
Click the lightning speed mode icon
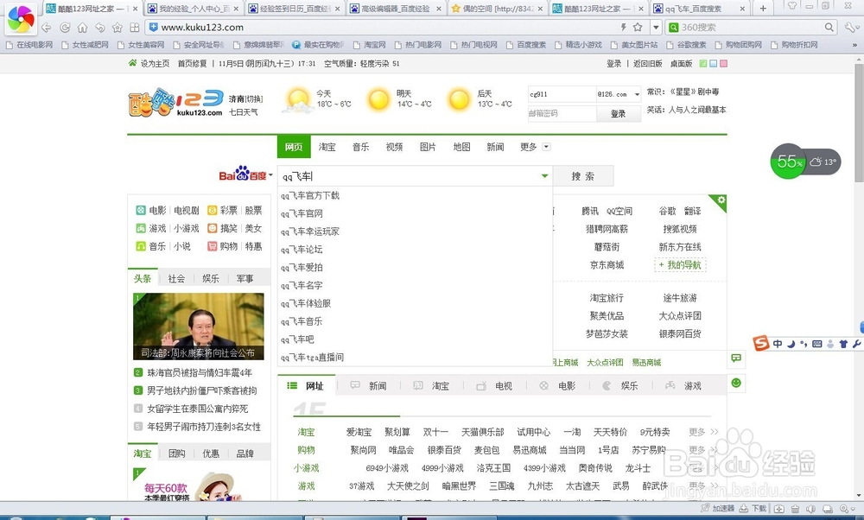[623, 27]
